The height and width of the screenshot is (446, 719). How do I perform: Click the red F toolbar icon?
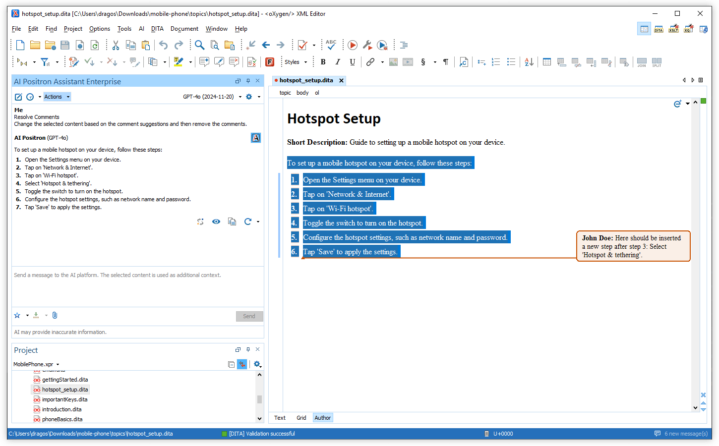pos(270,62)
